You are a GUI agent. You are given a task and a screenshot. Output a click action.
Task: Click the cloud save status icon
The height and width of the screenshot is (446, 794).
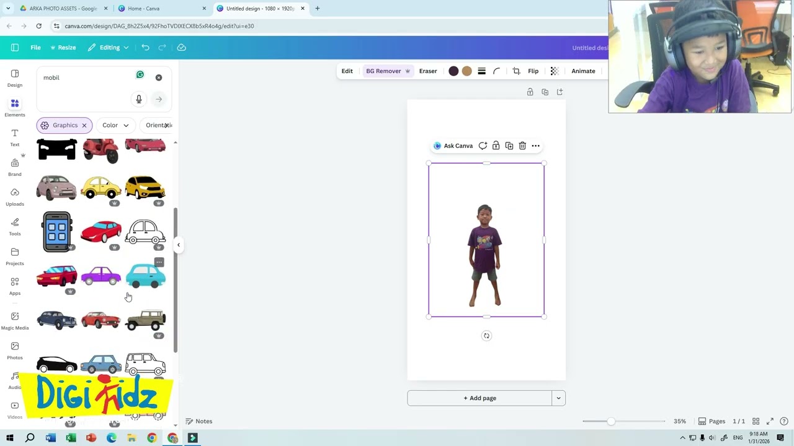pos(181,48)
